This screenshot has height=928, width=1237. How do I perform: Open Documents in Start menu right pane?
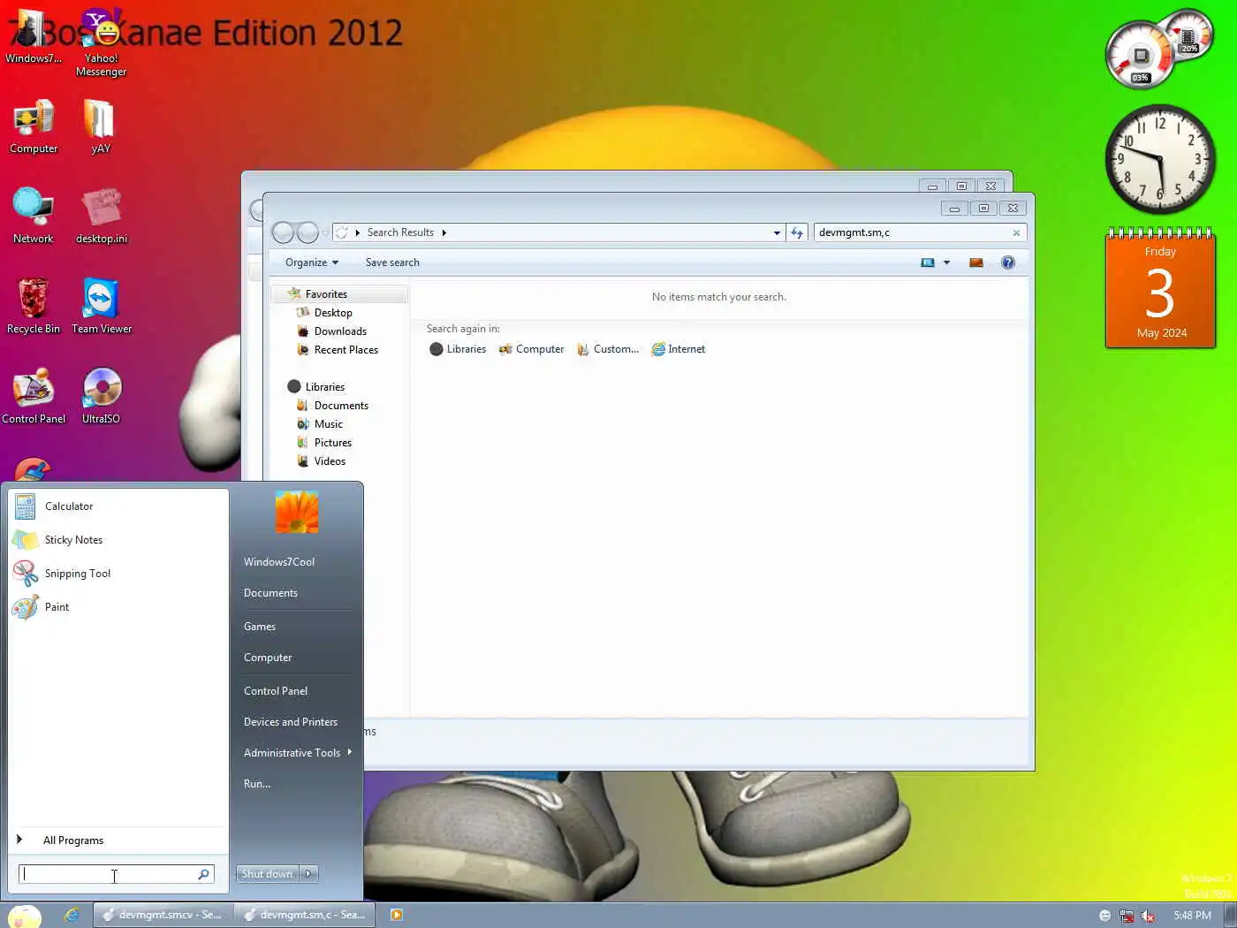296,593
